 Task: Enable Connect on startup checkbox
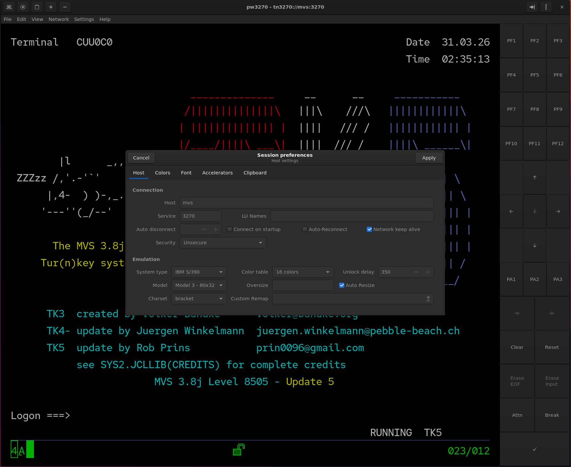pyautogui.click(x=230, y=229)
